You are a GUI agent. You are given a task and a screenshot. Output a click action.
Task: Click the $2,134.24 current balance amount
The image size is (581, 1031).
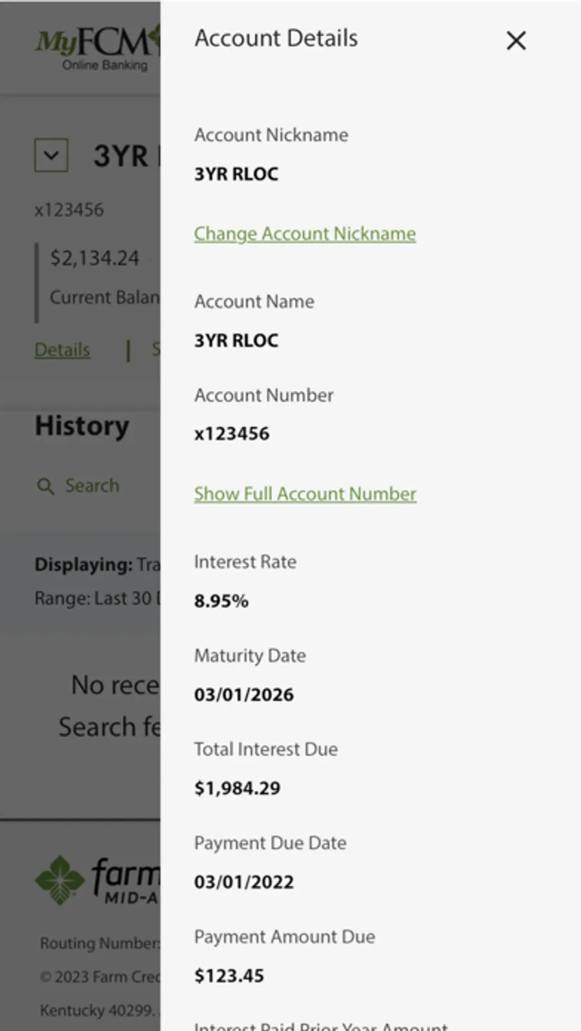(x=94, y=258)
